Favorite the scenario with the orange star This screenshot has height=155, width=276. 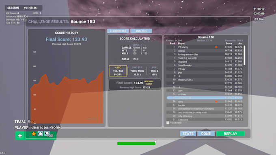coord(33,134)
